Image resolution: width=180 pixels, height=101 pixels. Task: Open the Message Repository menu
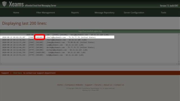104,13
